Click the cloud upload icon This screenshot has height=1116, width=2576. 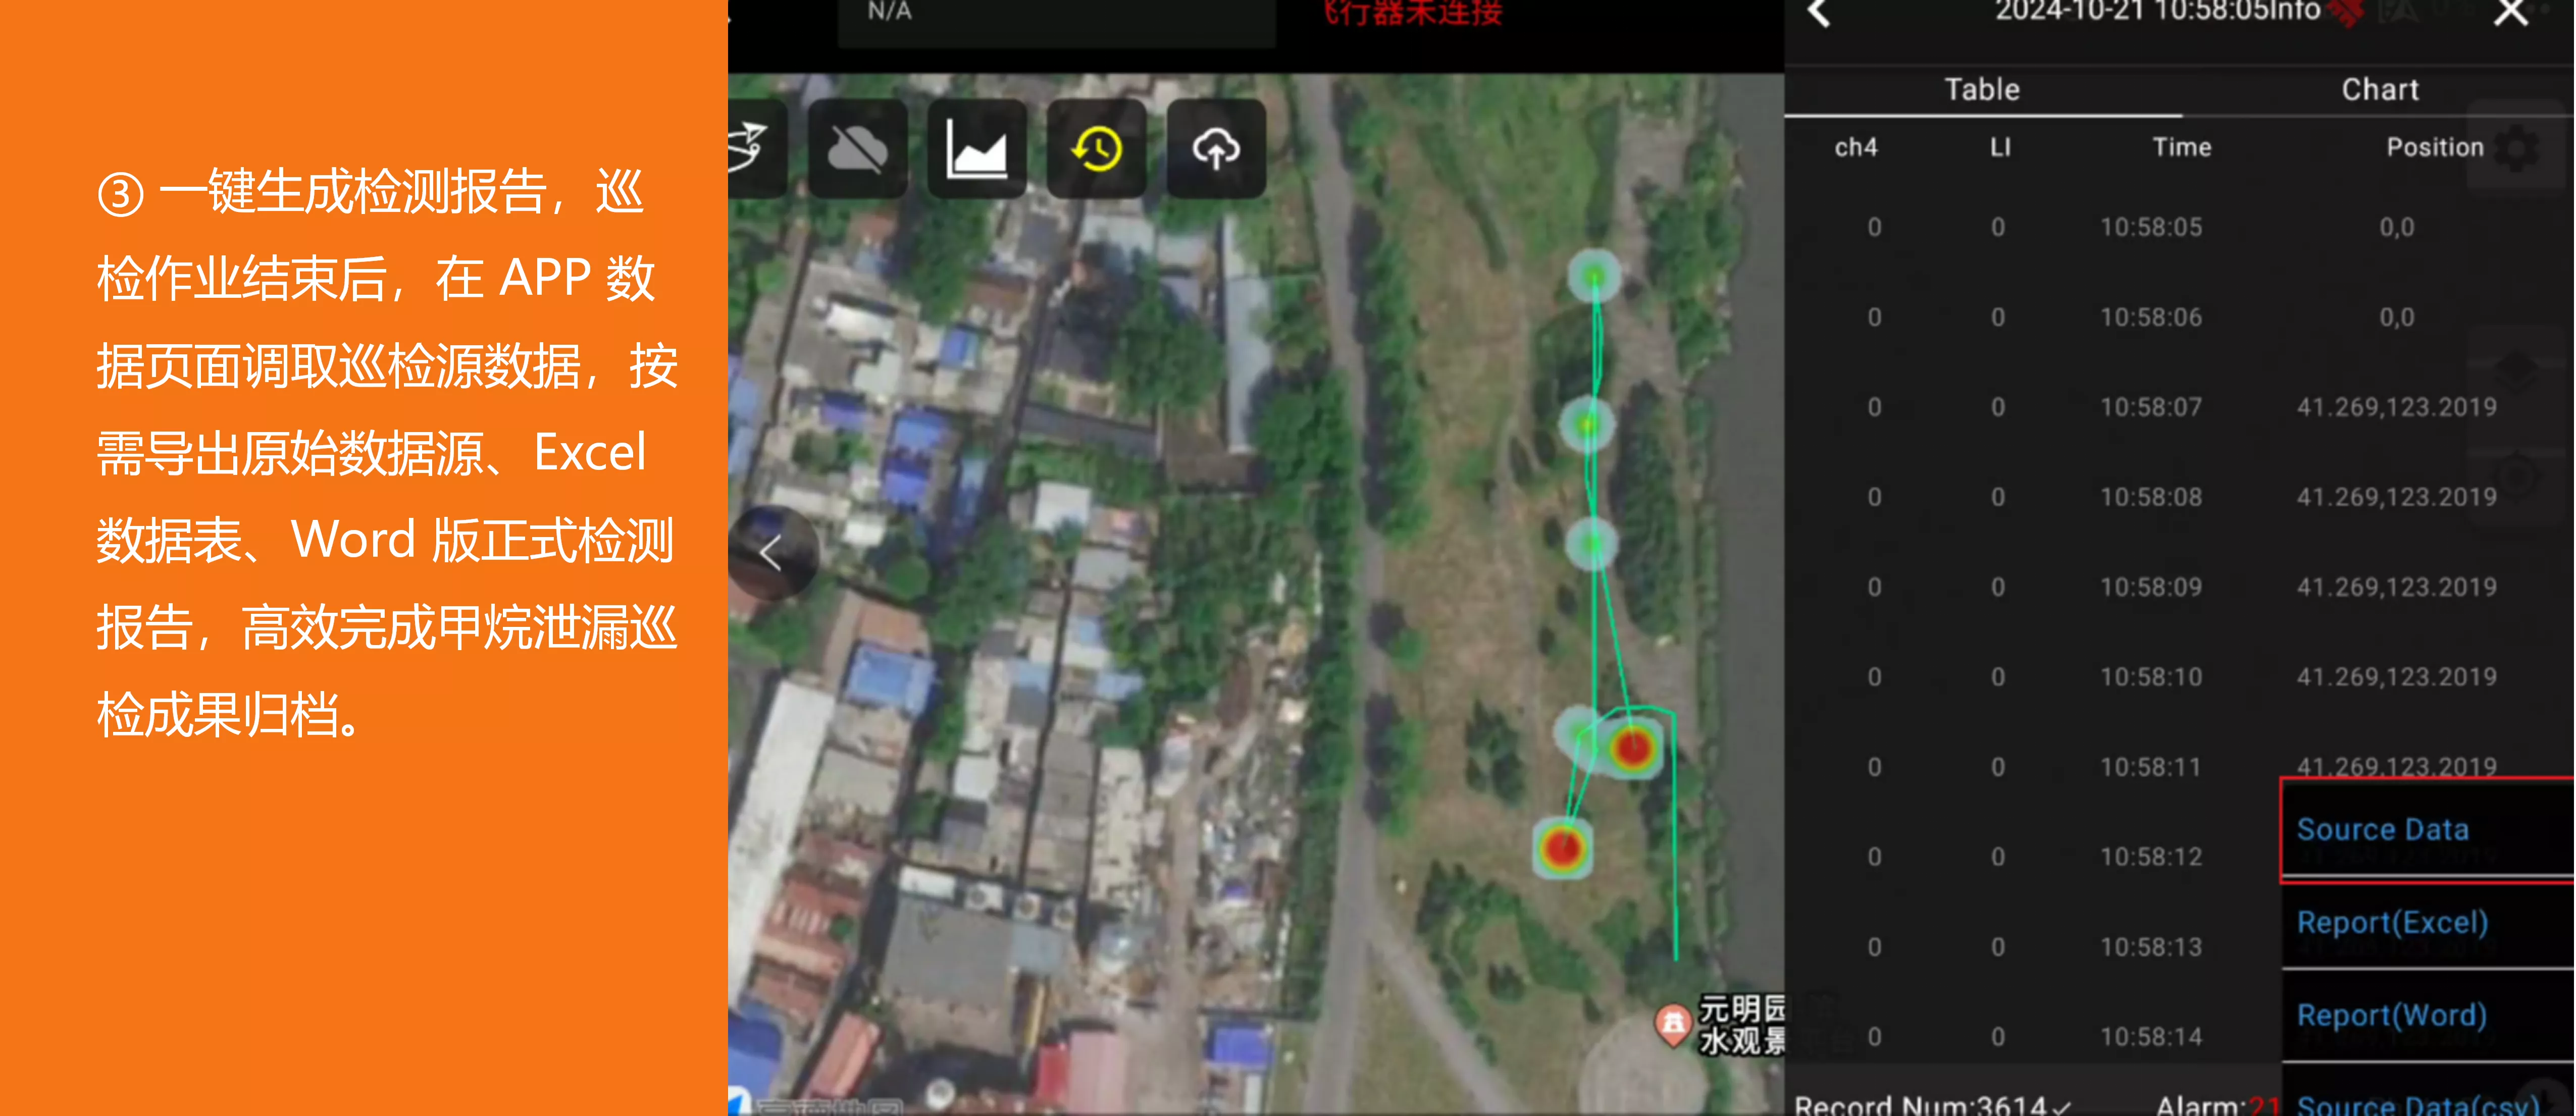1216,149
